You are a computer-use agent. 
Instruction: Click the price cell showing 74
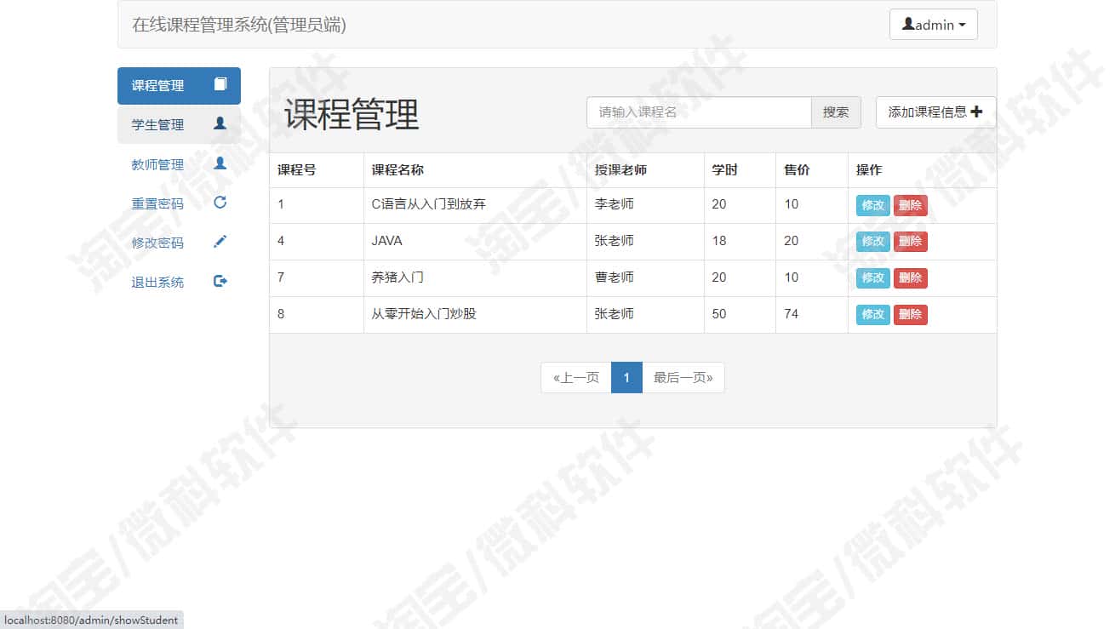pos(812,315)
